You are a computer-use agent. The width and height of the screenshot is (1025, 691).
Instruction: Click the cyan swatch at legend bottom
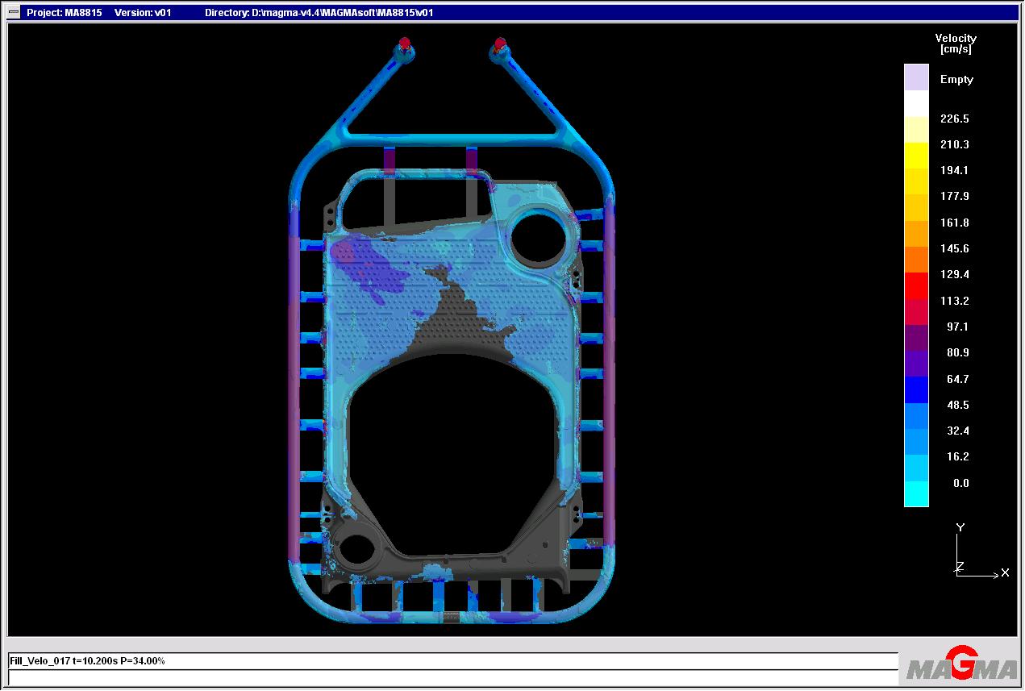[916, 494]
